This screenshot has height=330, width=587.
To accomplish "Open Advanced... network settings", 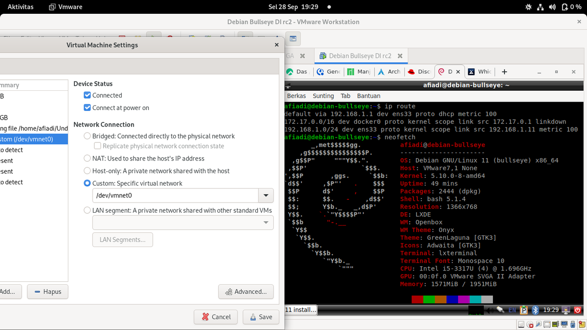I will pos(246,291).
